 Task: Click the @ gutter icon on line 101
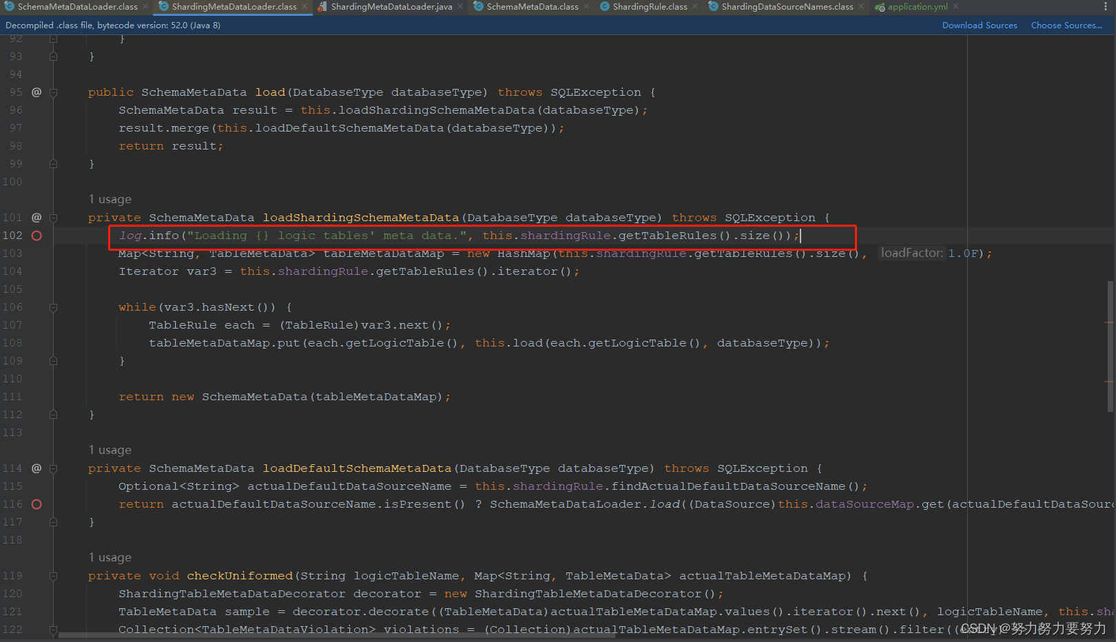37,218
